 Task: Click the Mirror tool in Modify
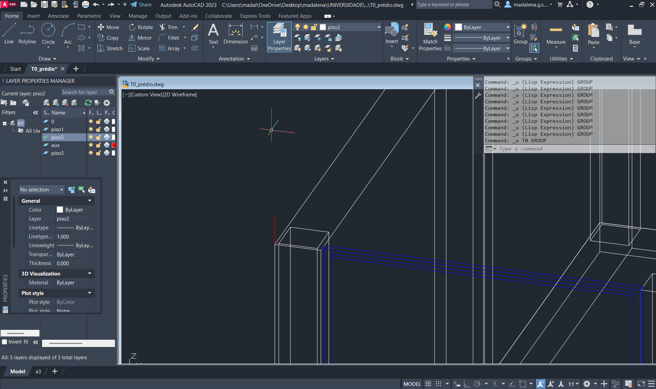tap(140, 38)
